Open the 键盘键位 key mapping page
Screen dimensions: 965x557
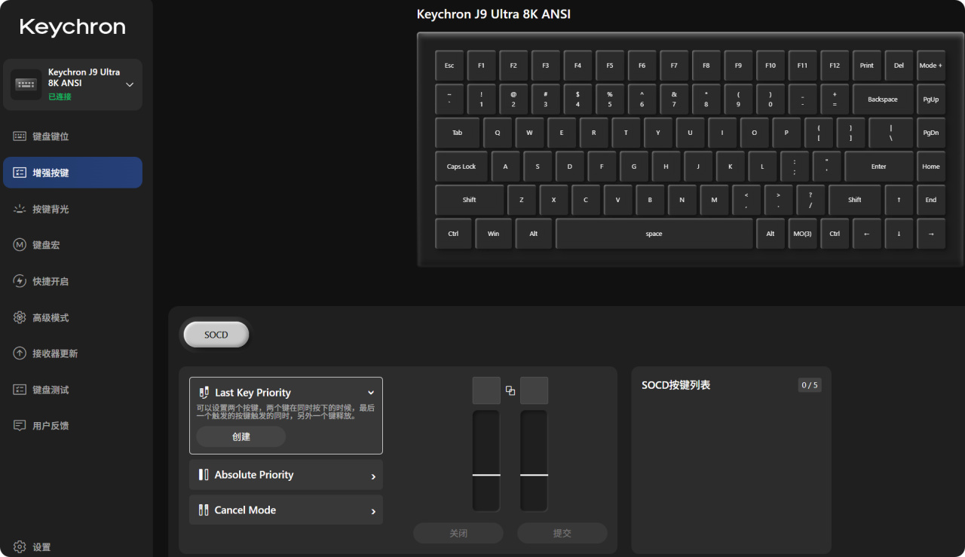pos(72,136)
